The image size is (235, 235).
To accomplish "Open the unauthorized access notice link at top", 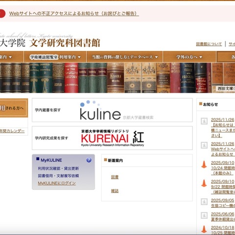I will (74, 13).
